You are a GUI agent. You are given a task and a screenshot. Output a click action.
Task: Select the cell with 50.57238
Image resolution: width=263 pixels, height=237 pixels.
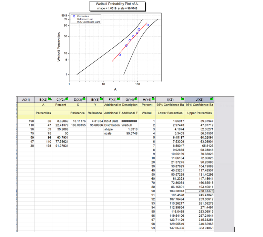click(x=170, y=175)
